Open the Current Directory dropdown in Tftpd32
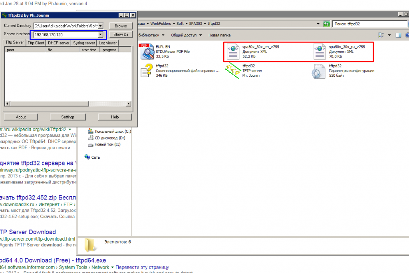Image resolution: width=409 pixels, height=273 pixels. click(x=100, y=26)
